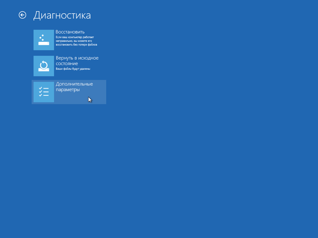Click the word 'параметры' in the third option
318x238 pixels.
[x=68, y=90]
